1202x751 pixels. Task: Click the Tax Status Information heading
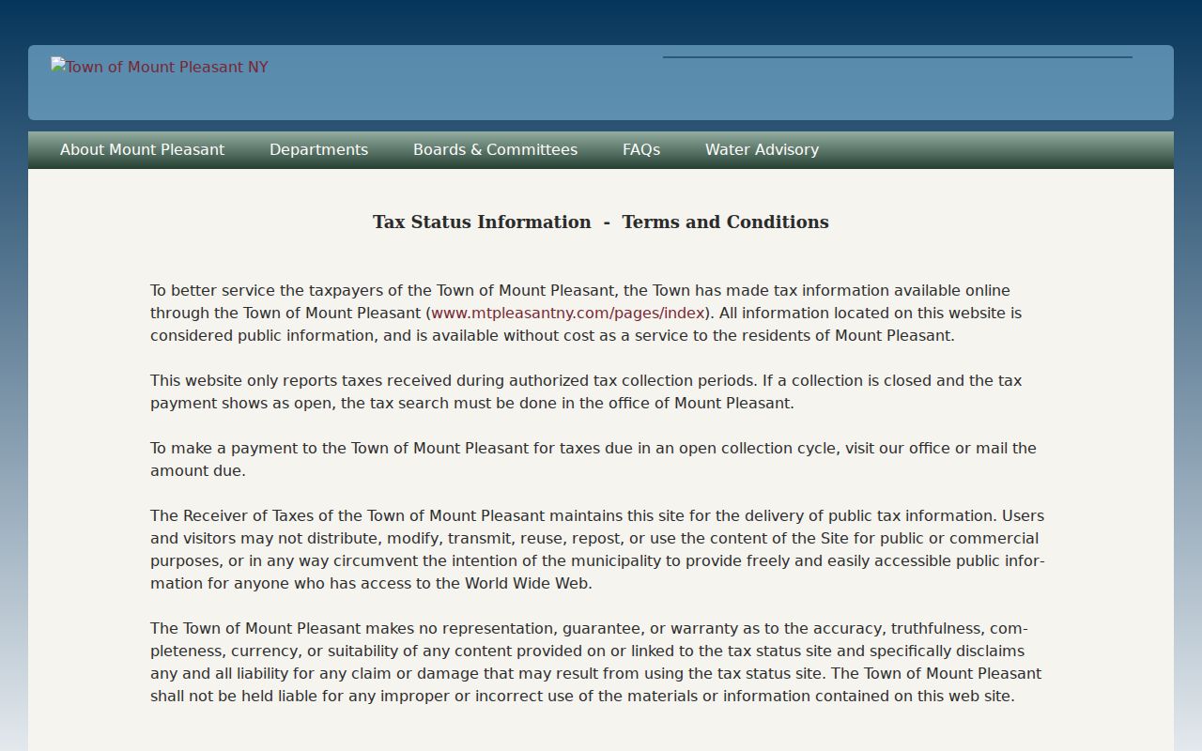coord(601,222)
